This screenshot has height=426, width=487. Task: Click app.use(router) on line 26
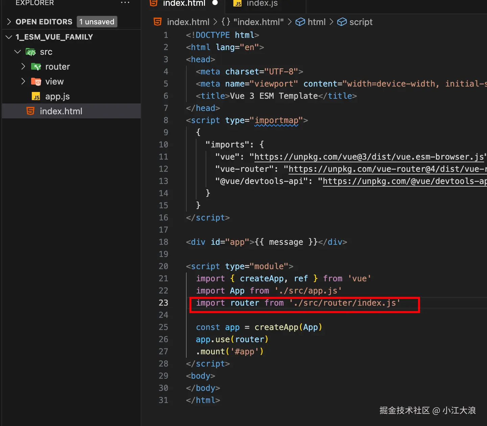232,339
